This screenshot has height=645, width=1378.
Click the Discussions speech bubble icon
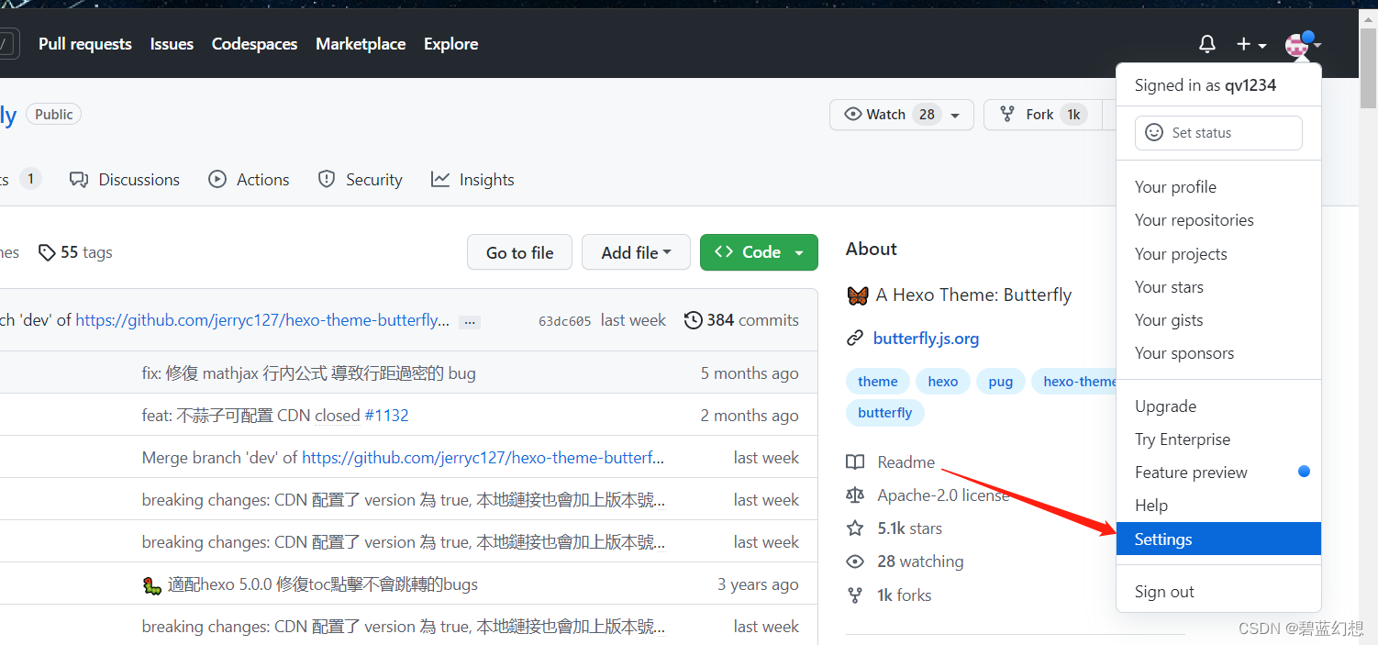pos(79,180)
